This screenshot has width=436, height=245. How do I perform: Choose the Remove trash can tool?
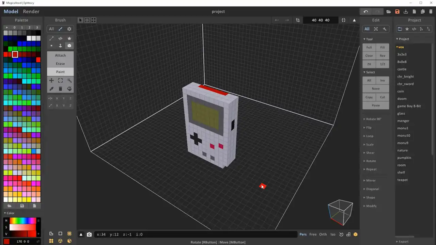click(60, 89)
